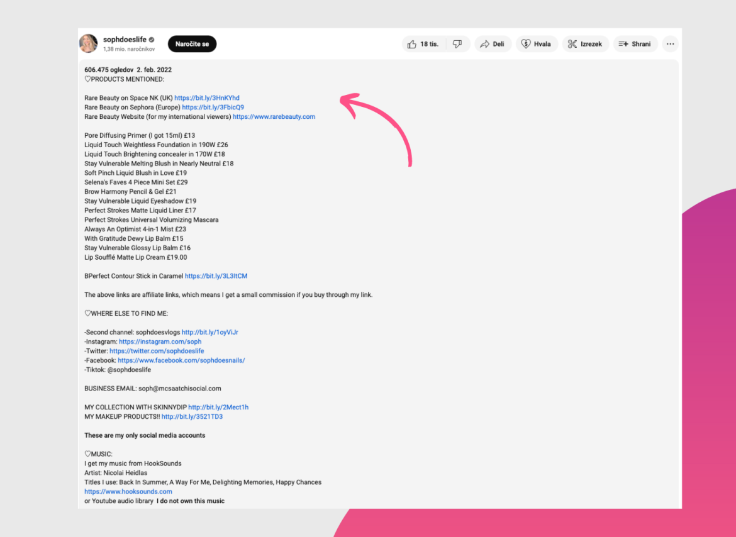Visit the hooksounds.com link
The width and height of the screenshot is (736, 537).
click(x=128, y=492)
